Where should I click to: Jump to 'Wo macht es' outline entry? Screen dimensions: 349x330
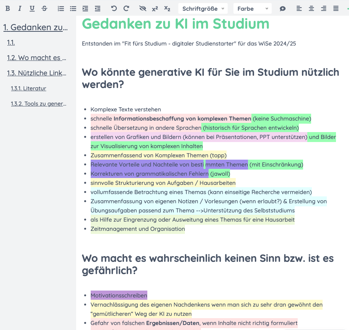(x=37, y=58)
